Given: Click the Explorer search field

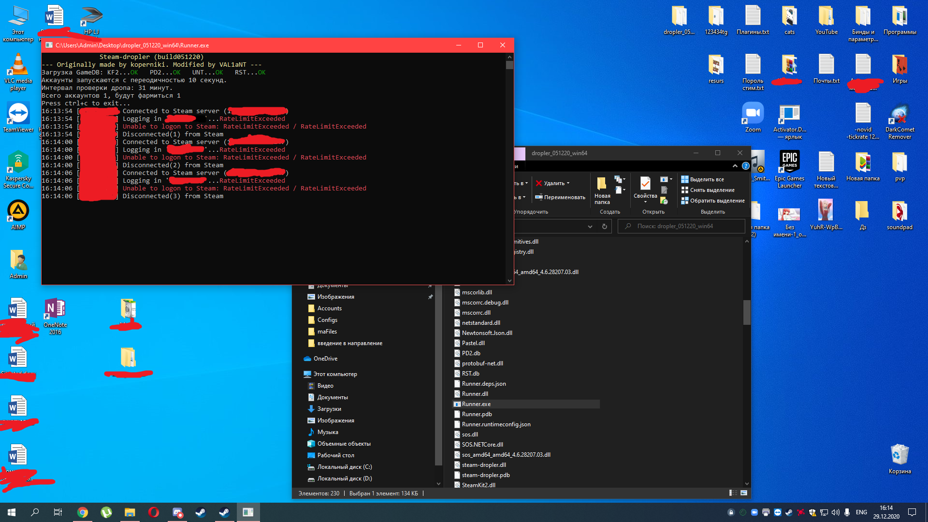Looking at the screenshot, I should coord(681,226).
